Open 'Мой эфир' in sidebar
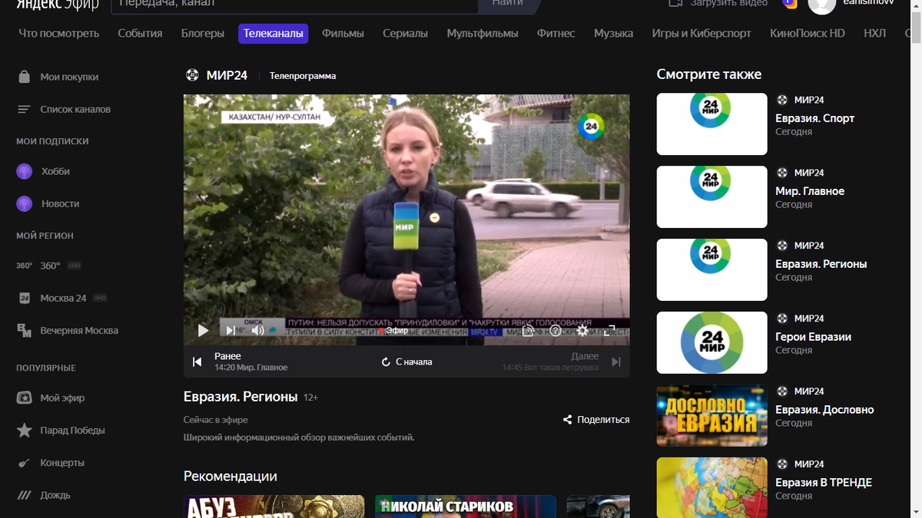This screenshot has height=518, width=922. [51, 398]
